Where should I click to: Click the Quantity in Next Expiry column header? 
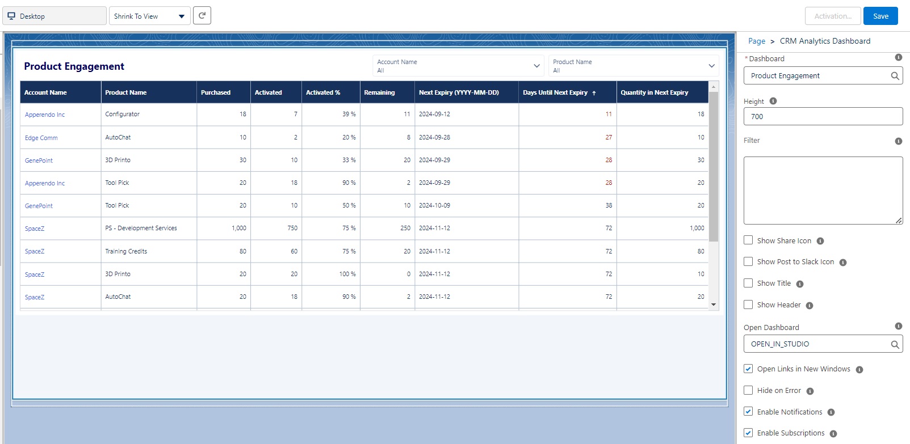[662, 92]
